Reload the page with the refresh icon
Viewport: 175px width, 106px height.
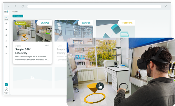click(22, 6)
